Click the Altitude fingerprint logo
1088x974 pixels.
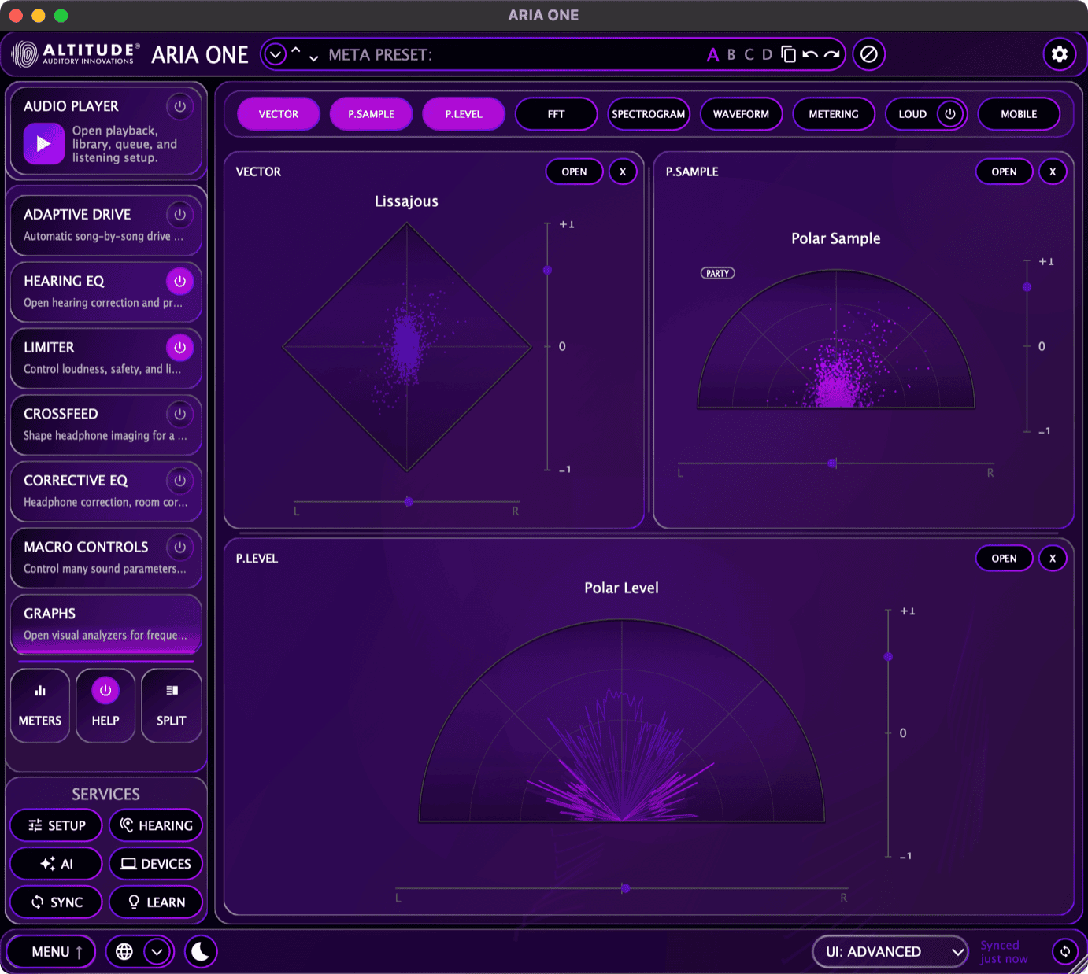tap(25, 54)
